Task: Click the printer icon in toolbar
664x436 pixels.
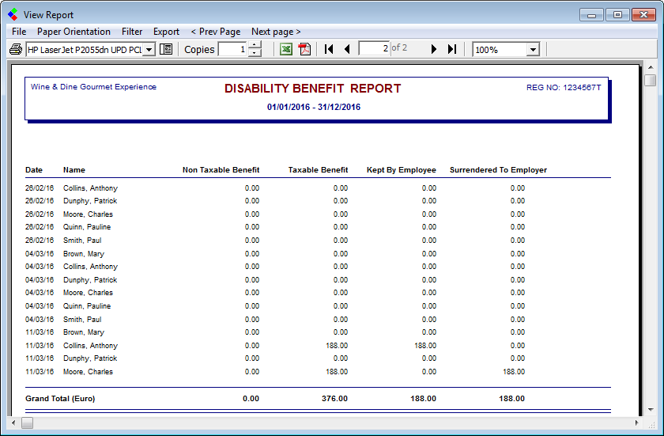Action: (x=16, y=50)
